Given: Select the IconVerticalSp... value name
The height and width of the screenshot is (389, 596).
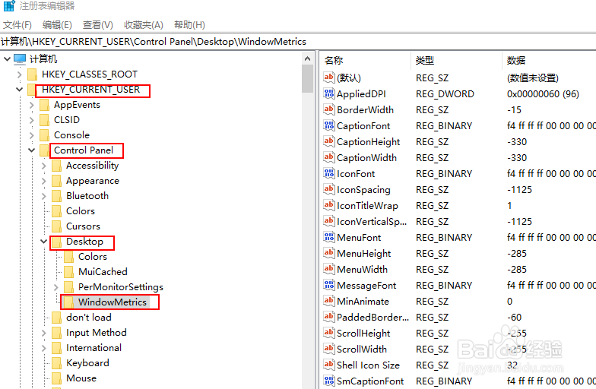Looking at the screenshot, I should click(x=371, y=221).
